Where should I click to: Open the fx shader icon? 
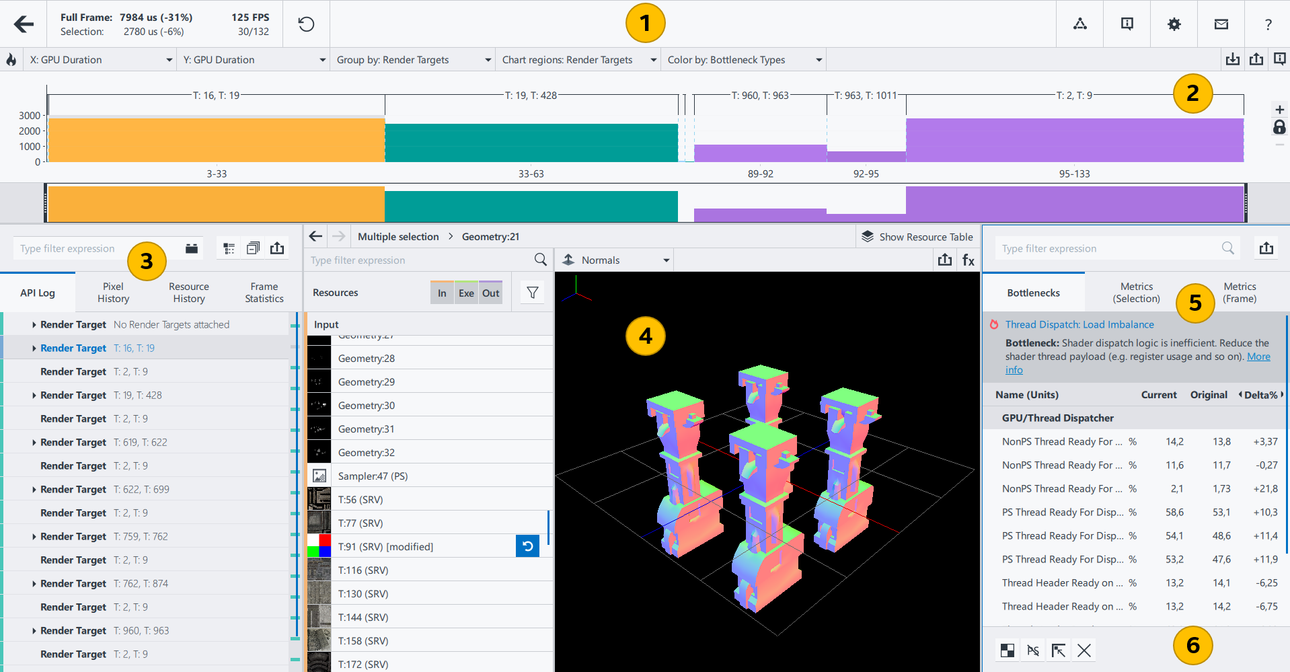coord(969,260)
